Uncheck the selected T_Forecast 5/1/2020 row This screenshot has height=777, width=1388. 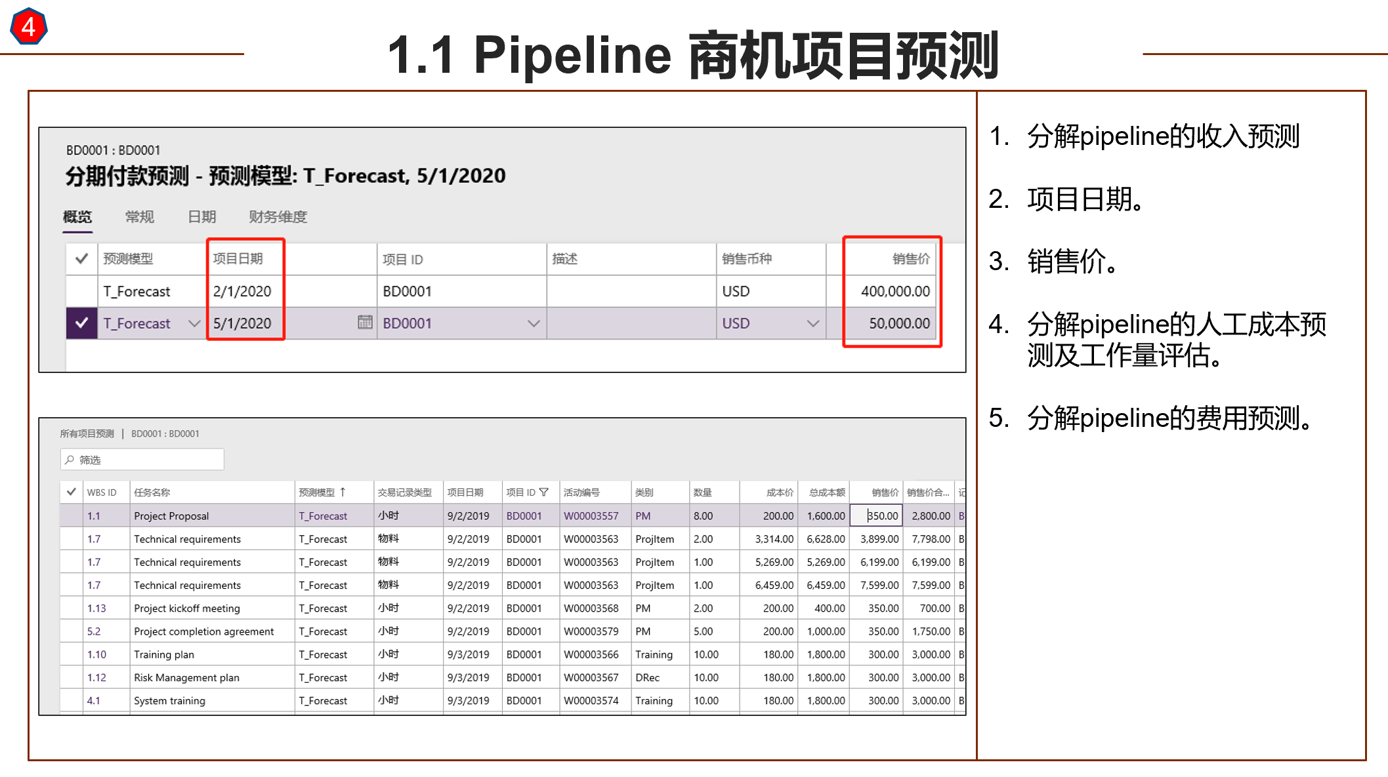tap(81, 323)
